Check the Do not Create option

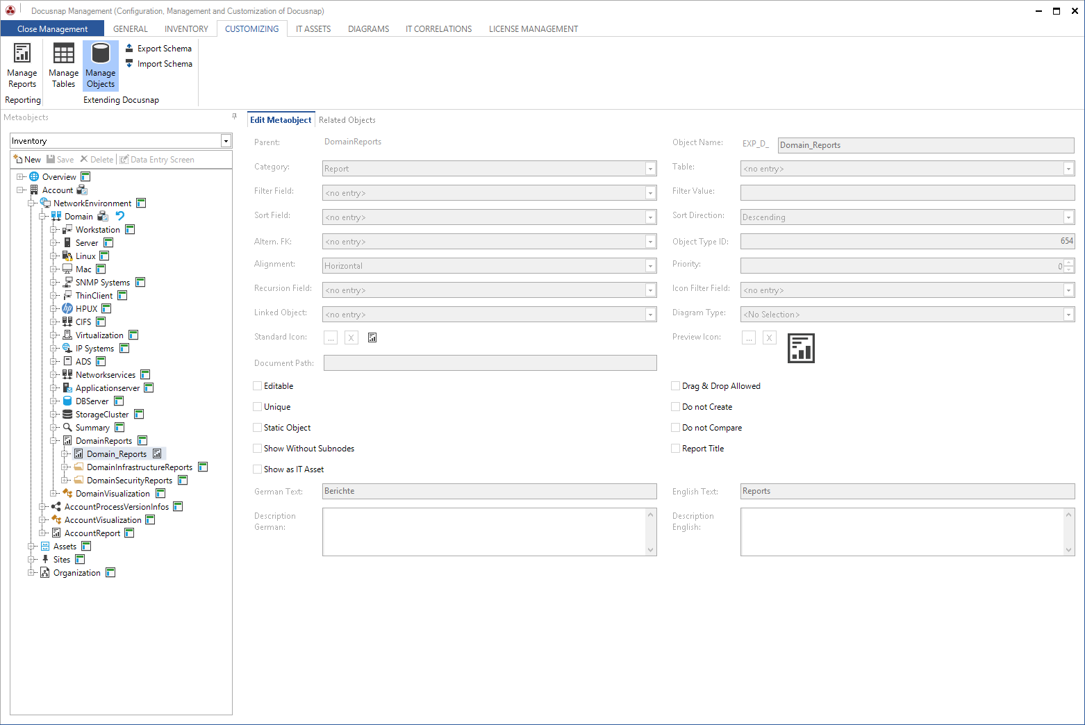point(675,406)
